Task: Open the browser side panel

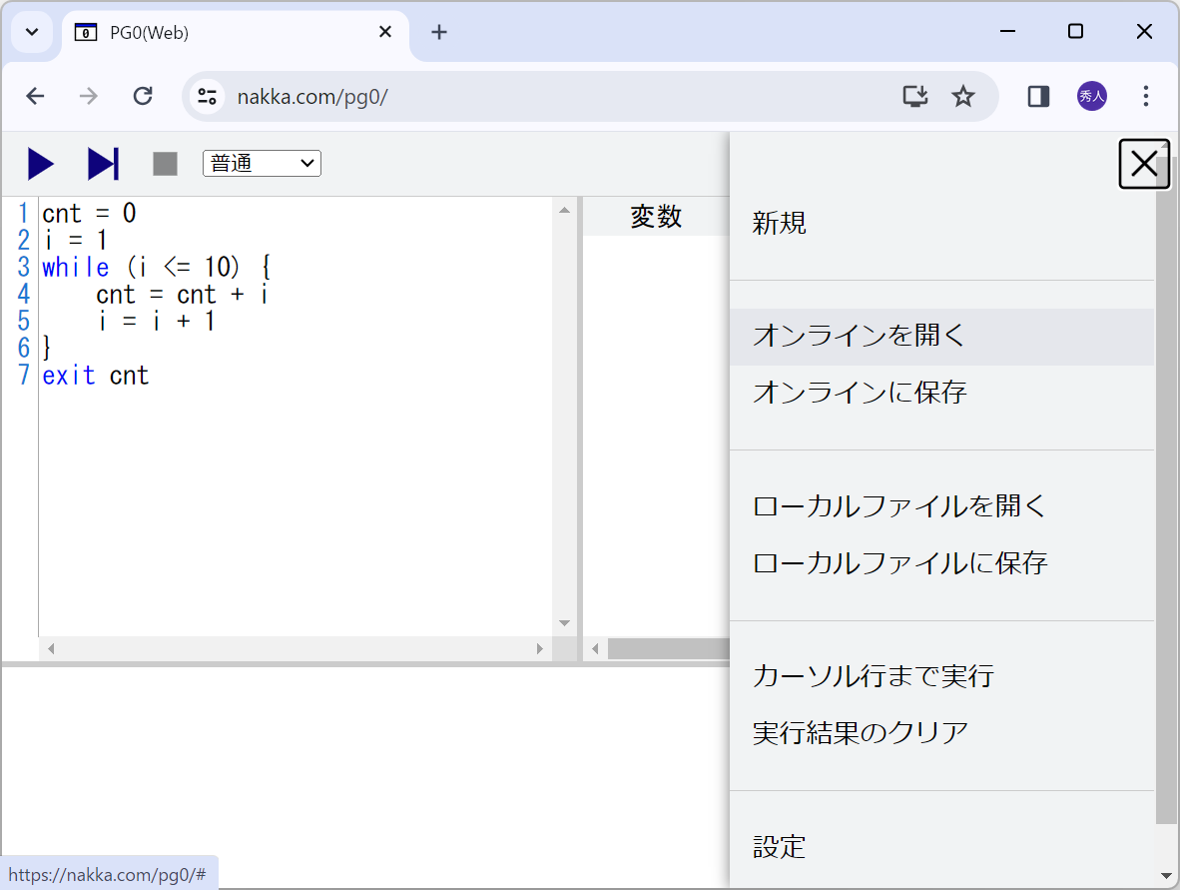Action: coord(1037,96)
